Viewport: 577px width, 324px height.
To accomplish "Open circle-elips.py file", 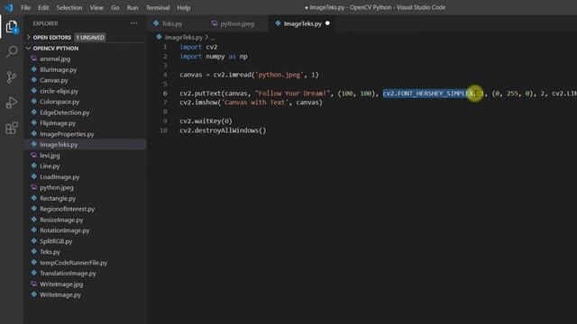I will (x=59, y=91).
